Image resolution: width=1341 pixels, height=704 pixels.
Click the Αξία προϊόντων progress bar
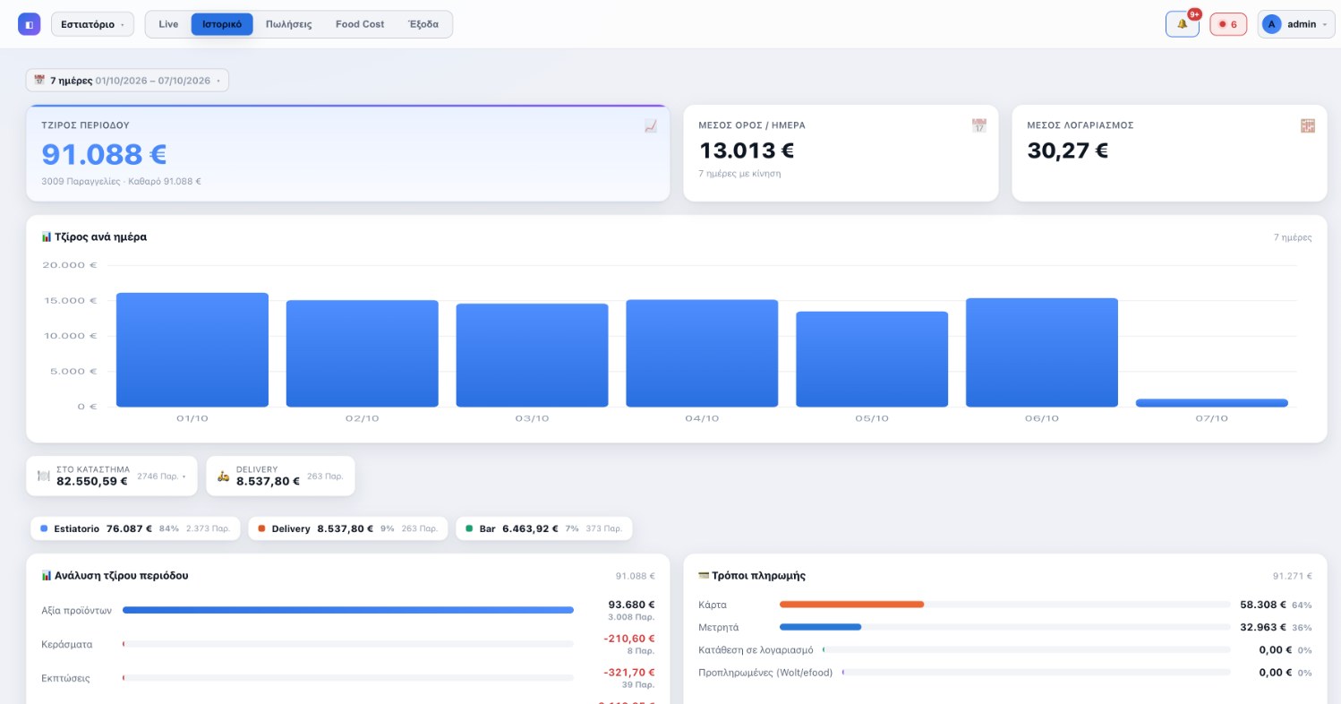pyautogui.click(x=348, y=610)
